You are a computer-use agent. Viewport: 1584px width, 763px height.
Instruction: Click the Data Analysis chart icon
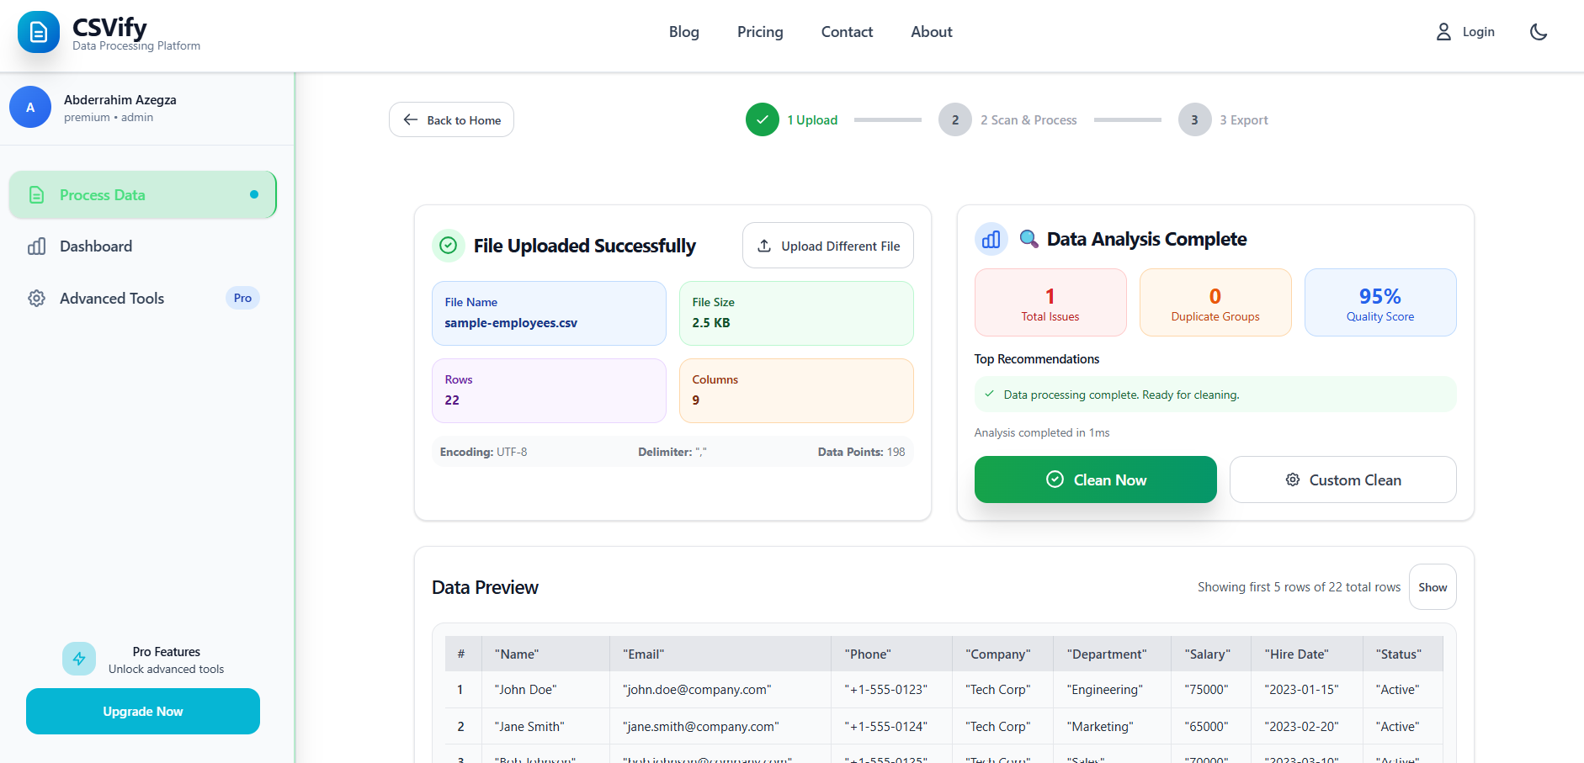pyautogui.click(x=991, y=239)
